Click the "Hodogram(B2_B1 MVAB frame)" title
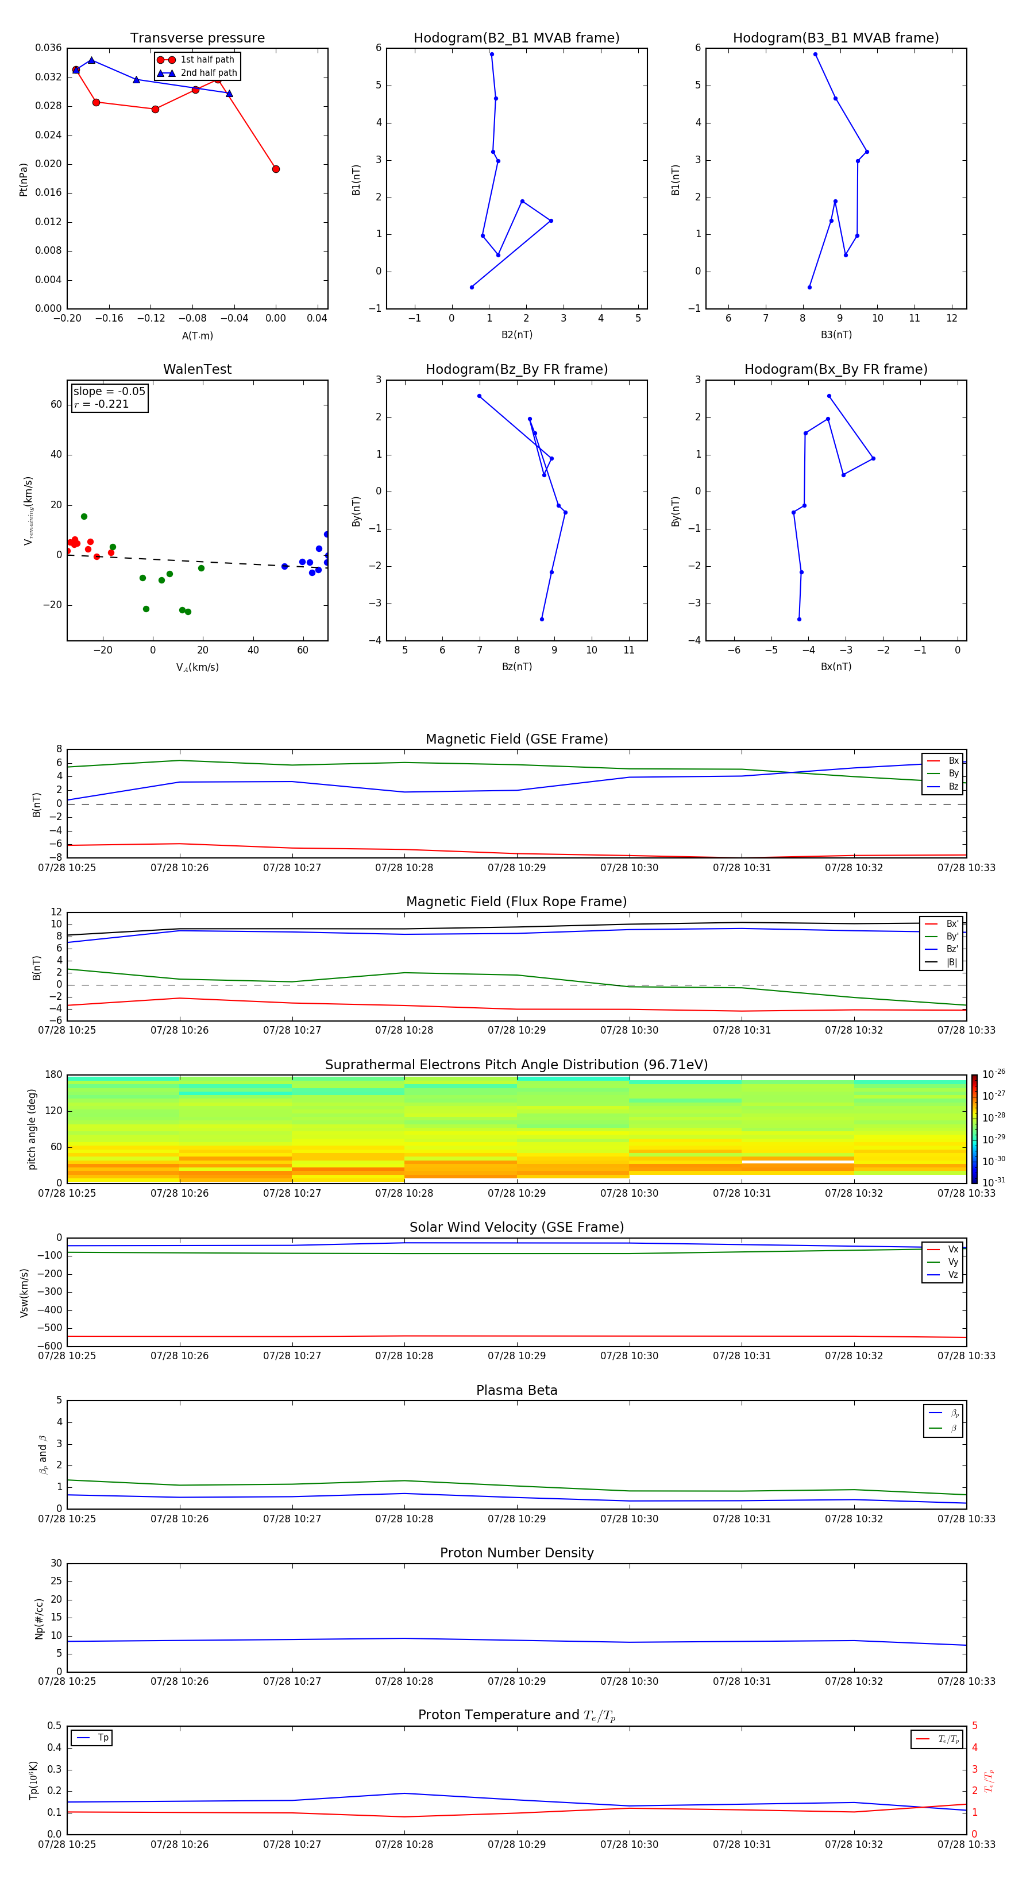This screenshot has width=1034, height=1895. (x=516, y=37)
